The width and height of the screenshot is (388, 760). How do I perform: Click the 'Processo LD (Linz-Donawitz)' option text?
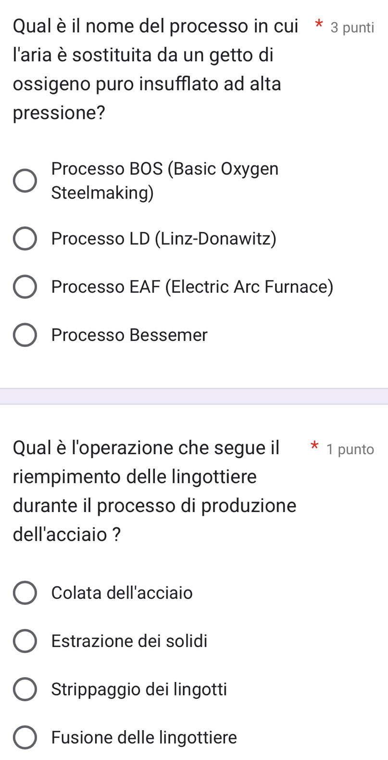pos(163,239)
